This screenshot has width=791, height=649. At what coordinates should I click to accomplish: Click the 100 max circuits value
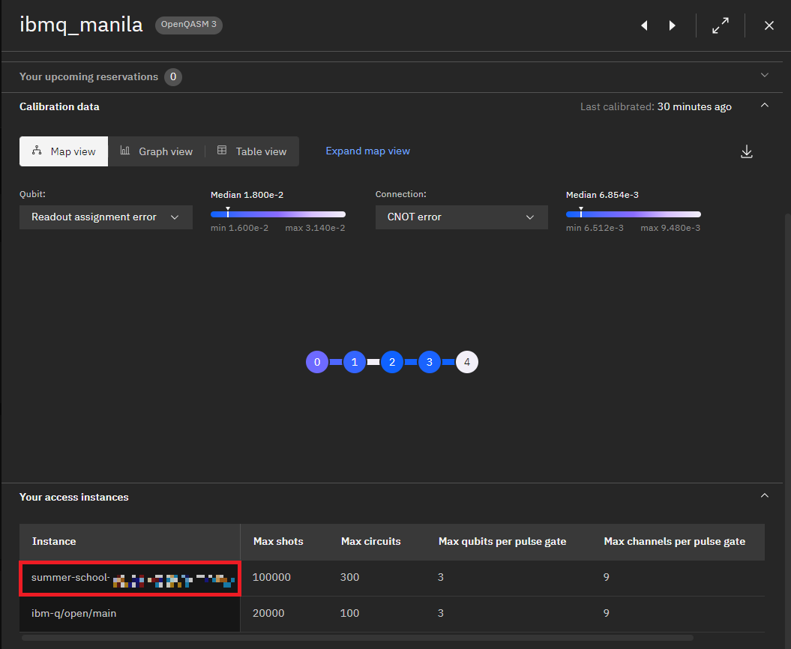pyautogui.click(x=349, y=613)
